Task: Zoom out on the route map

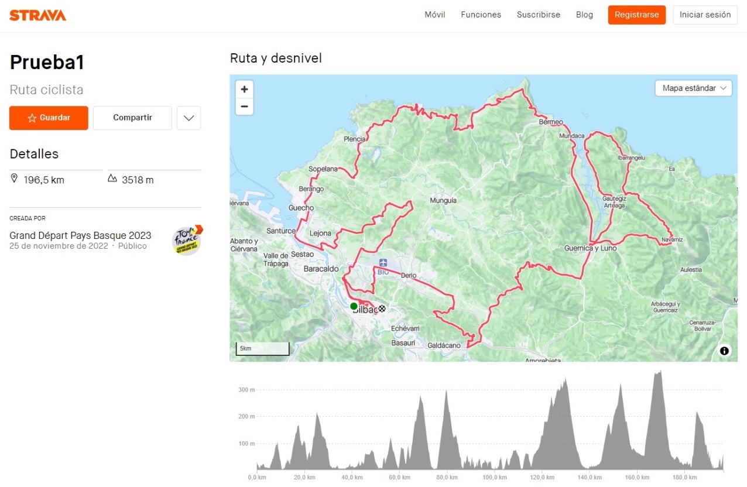Action: tap(244, 107)
